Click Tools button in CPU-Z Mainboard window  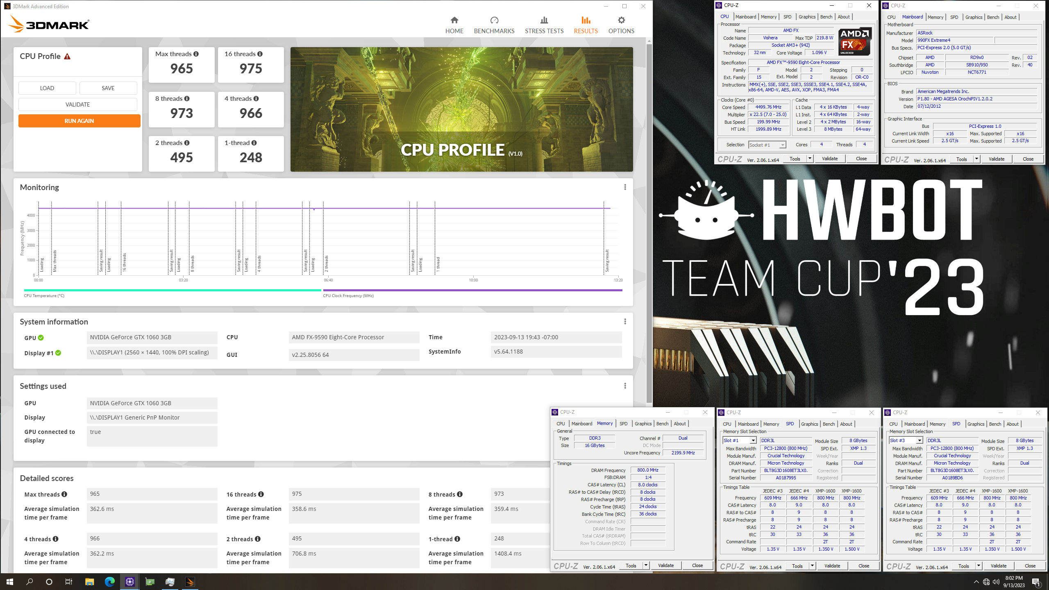962,159
